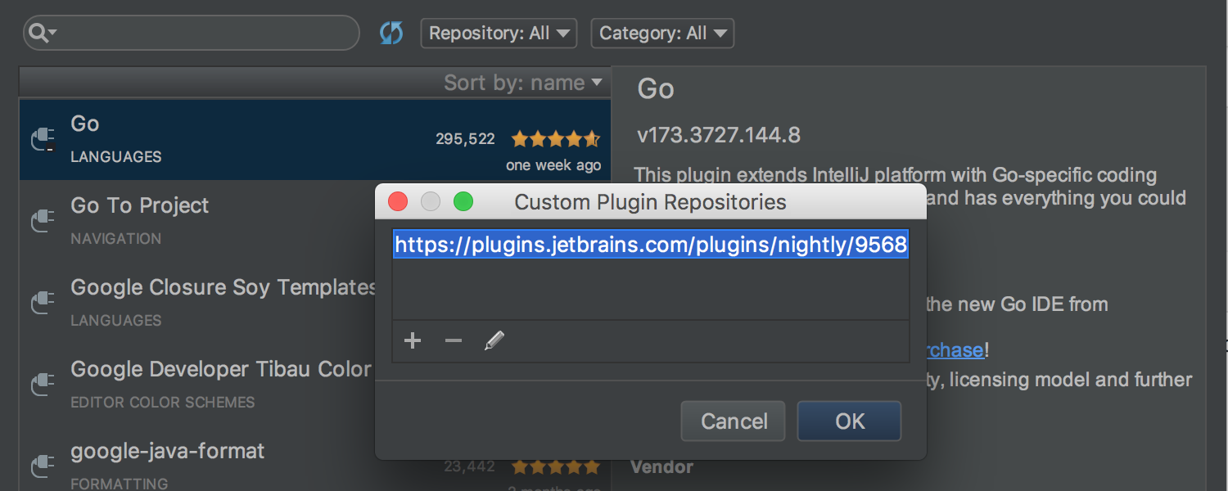1228x491 pixels.
Task: Click the 23,442 downloads count
Action: 470,466
